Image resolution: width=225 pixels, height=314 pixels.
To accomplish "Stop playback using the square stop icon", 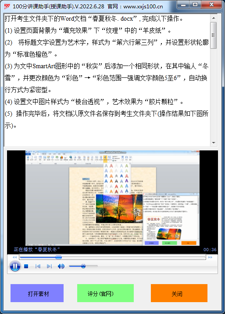I will (26, 266).
